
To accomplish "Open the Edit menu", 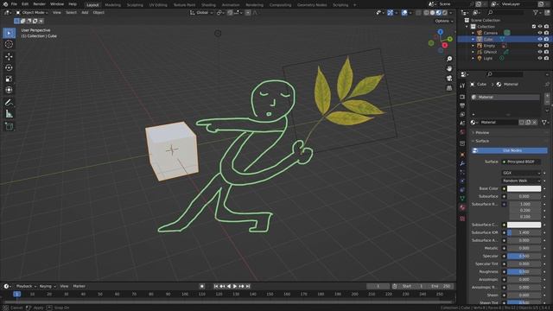I will (x=25, y=4).
